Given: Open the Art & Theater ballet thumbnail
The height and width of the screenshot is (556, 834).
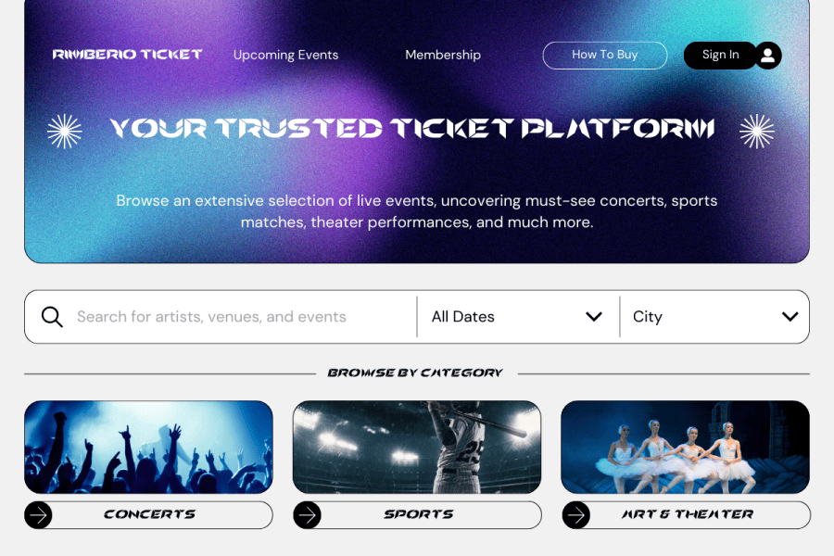Looking at the screenshot, I should tap(685, 447).
